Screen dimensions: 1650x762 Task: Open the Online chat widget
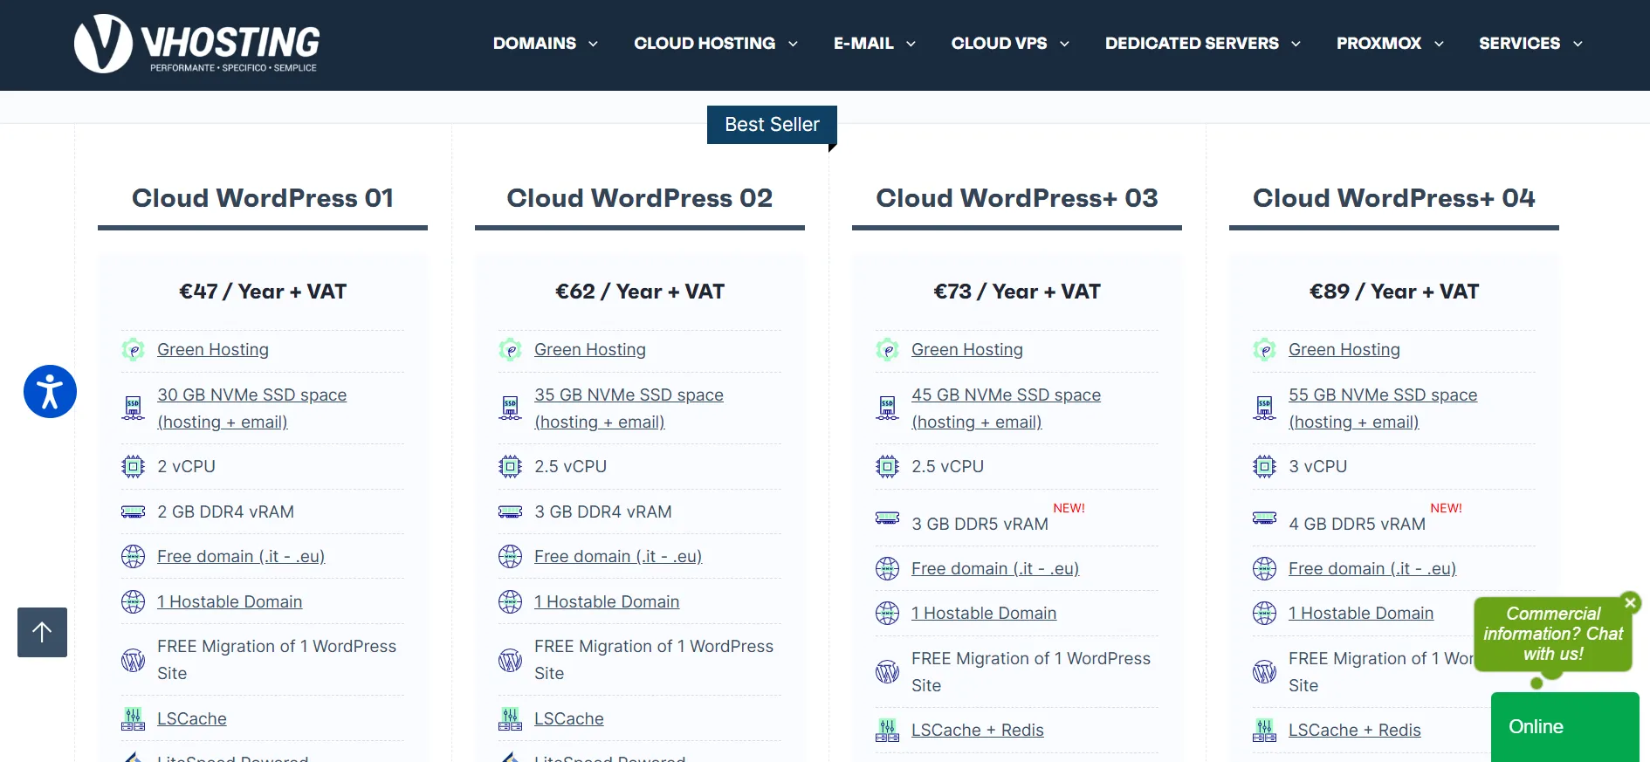click(x=1564, y=727)
